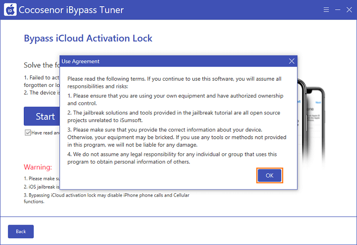Click term 4 about legal responsibility

[172, 158]
